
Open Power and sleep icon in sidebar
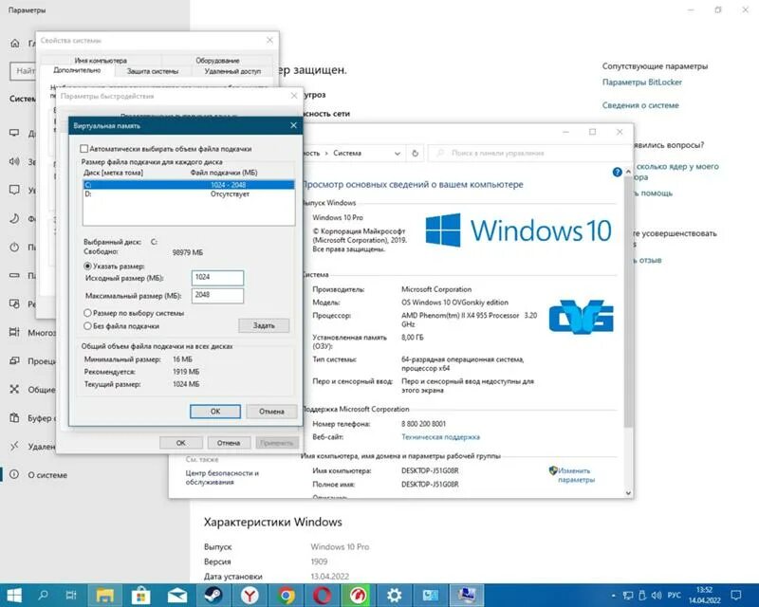tap(14, 247)
